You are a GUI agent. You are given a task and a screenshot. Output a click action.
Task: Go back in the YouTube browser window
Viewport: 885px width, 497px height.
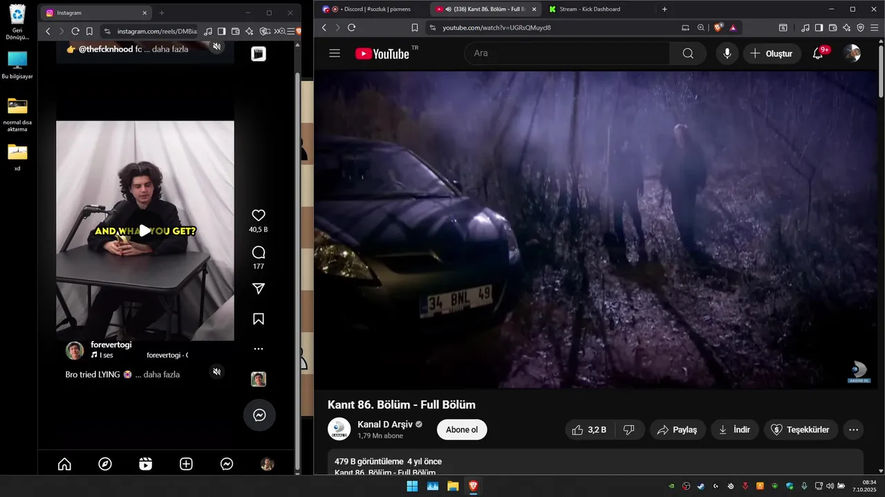tap(324, 28)
